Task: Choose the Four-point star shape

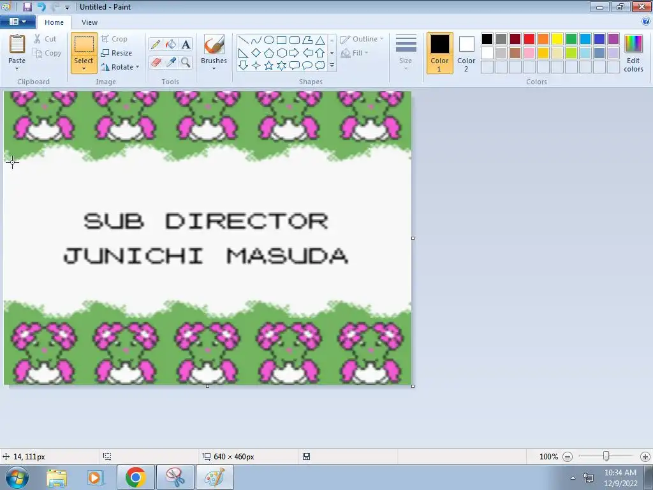Action: coord(256,66)
